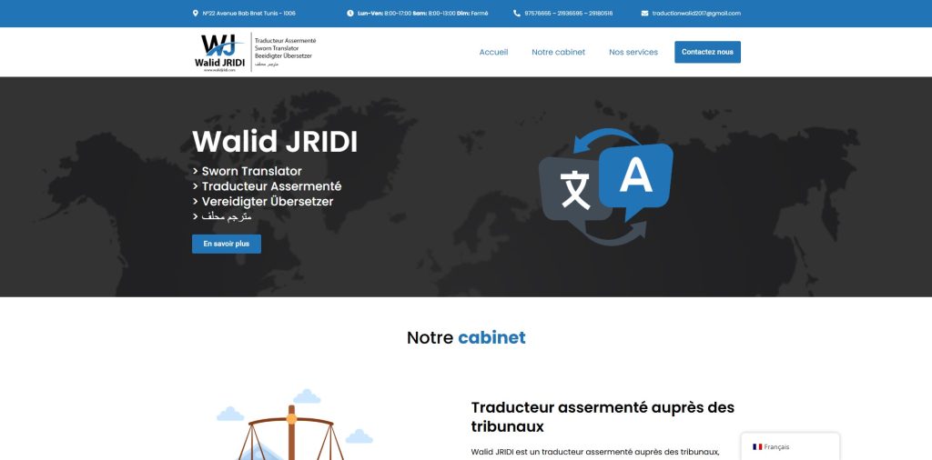This screenshot has width=932, height=460.
Task: Click the clock icon beside opening hours
Action: point(350,14)
